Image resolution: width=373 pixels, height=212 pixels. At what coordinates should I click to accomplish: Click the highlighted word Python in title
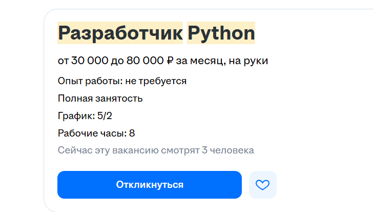221,33
